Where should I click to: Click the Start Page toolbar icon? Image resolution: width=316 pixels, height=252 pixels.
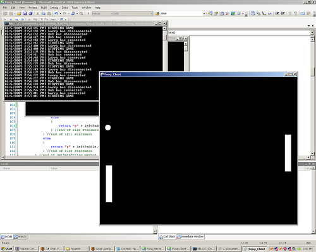(x=233, y=14)
